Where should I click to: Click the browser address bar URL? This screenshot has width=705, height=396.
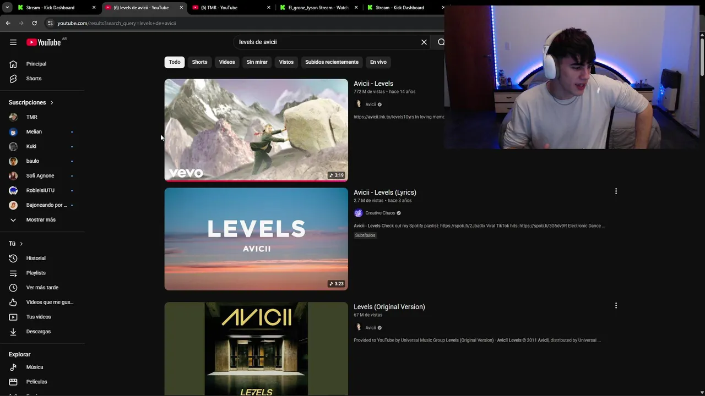point(117,23)
